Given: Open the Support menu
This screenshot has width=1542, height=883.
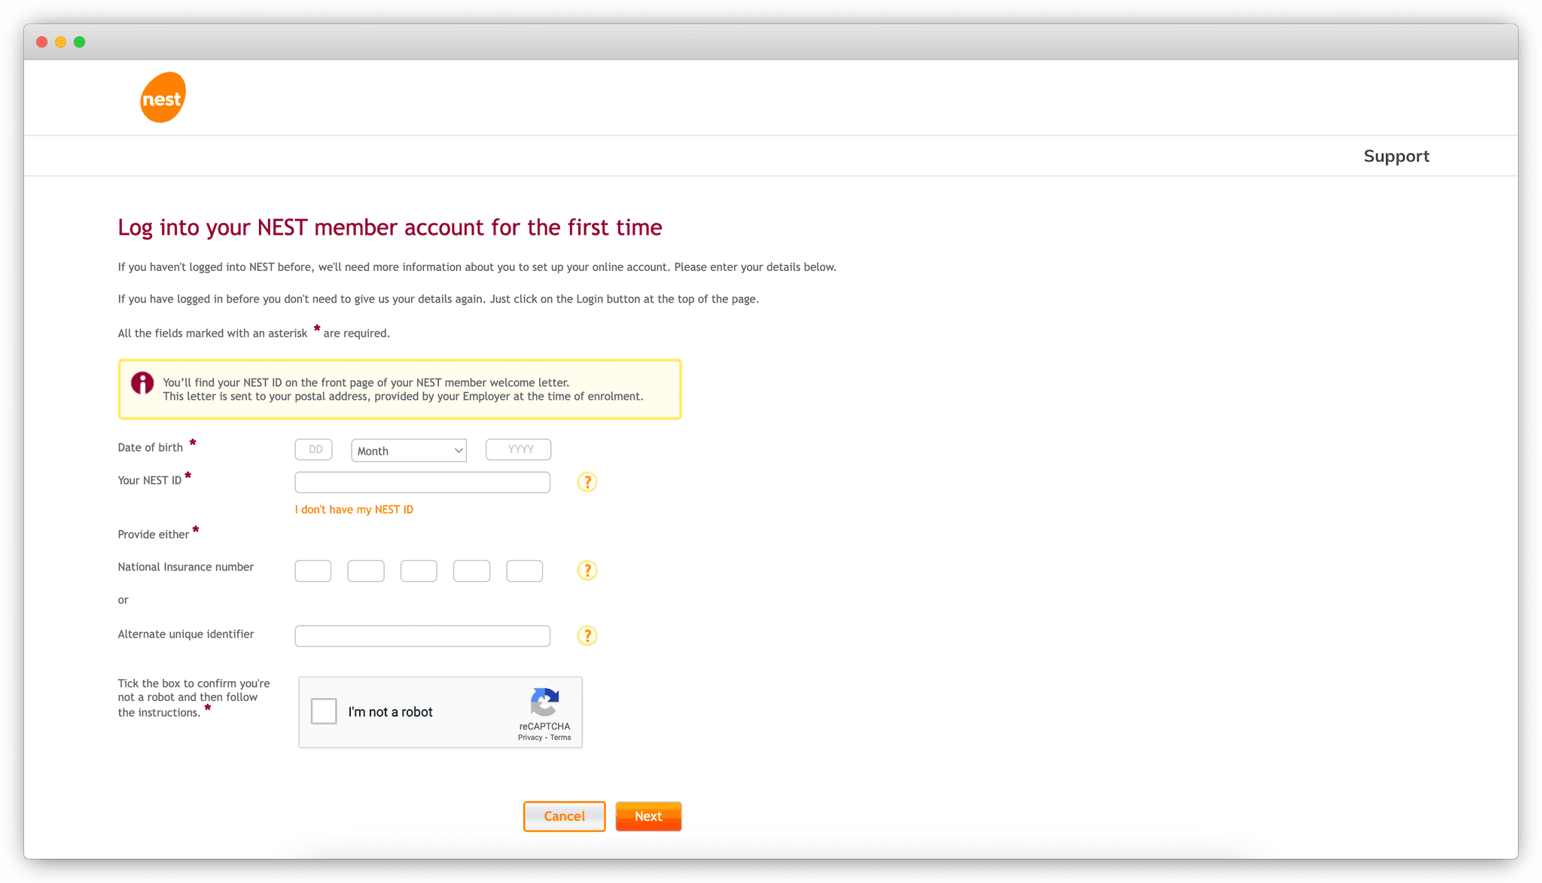Looking at the screenshot, I should coord(1396,156).
